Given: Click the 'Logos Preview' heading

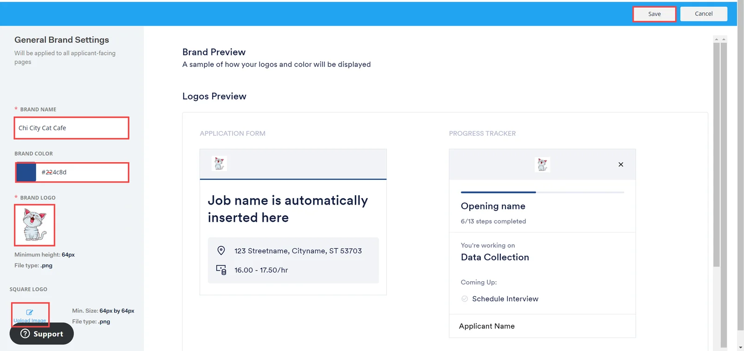Looking at the screenshot, I should click(x=214, y=96).
